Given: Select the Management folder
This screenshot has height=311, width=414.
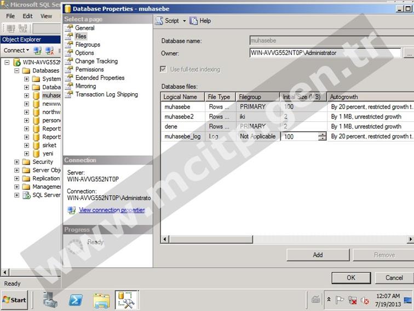Looking at the screenshot, I should [x=46, y=186].
